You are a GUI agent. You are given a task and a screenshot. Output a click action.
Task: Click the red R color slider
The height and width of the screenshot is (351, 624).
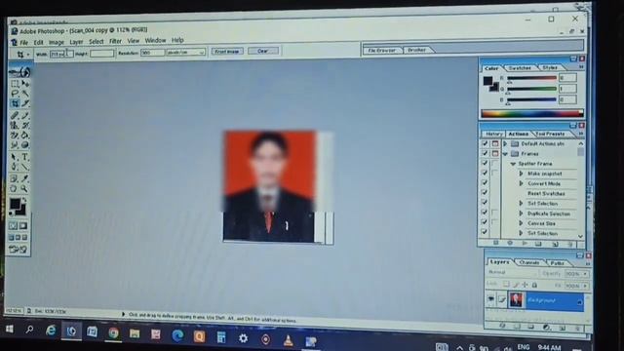531,78
